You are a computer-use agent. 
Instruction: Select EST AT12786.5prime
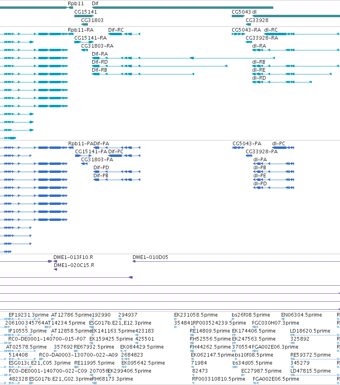(72, 315)
